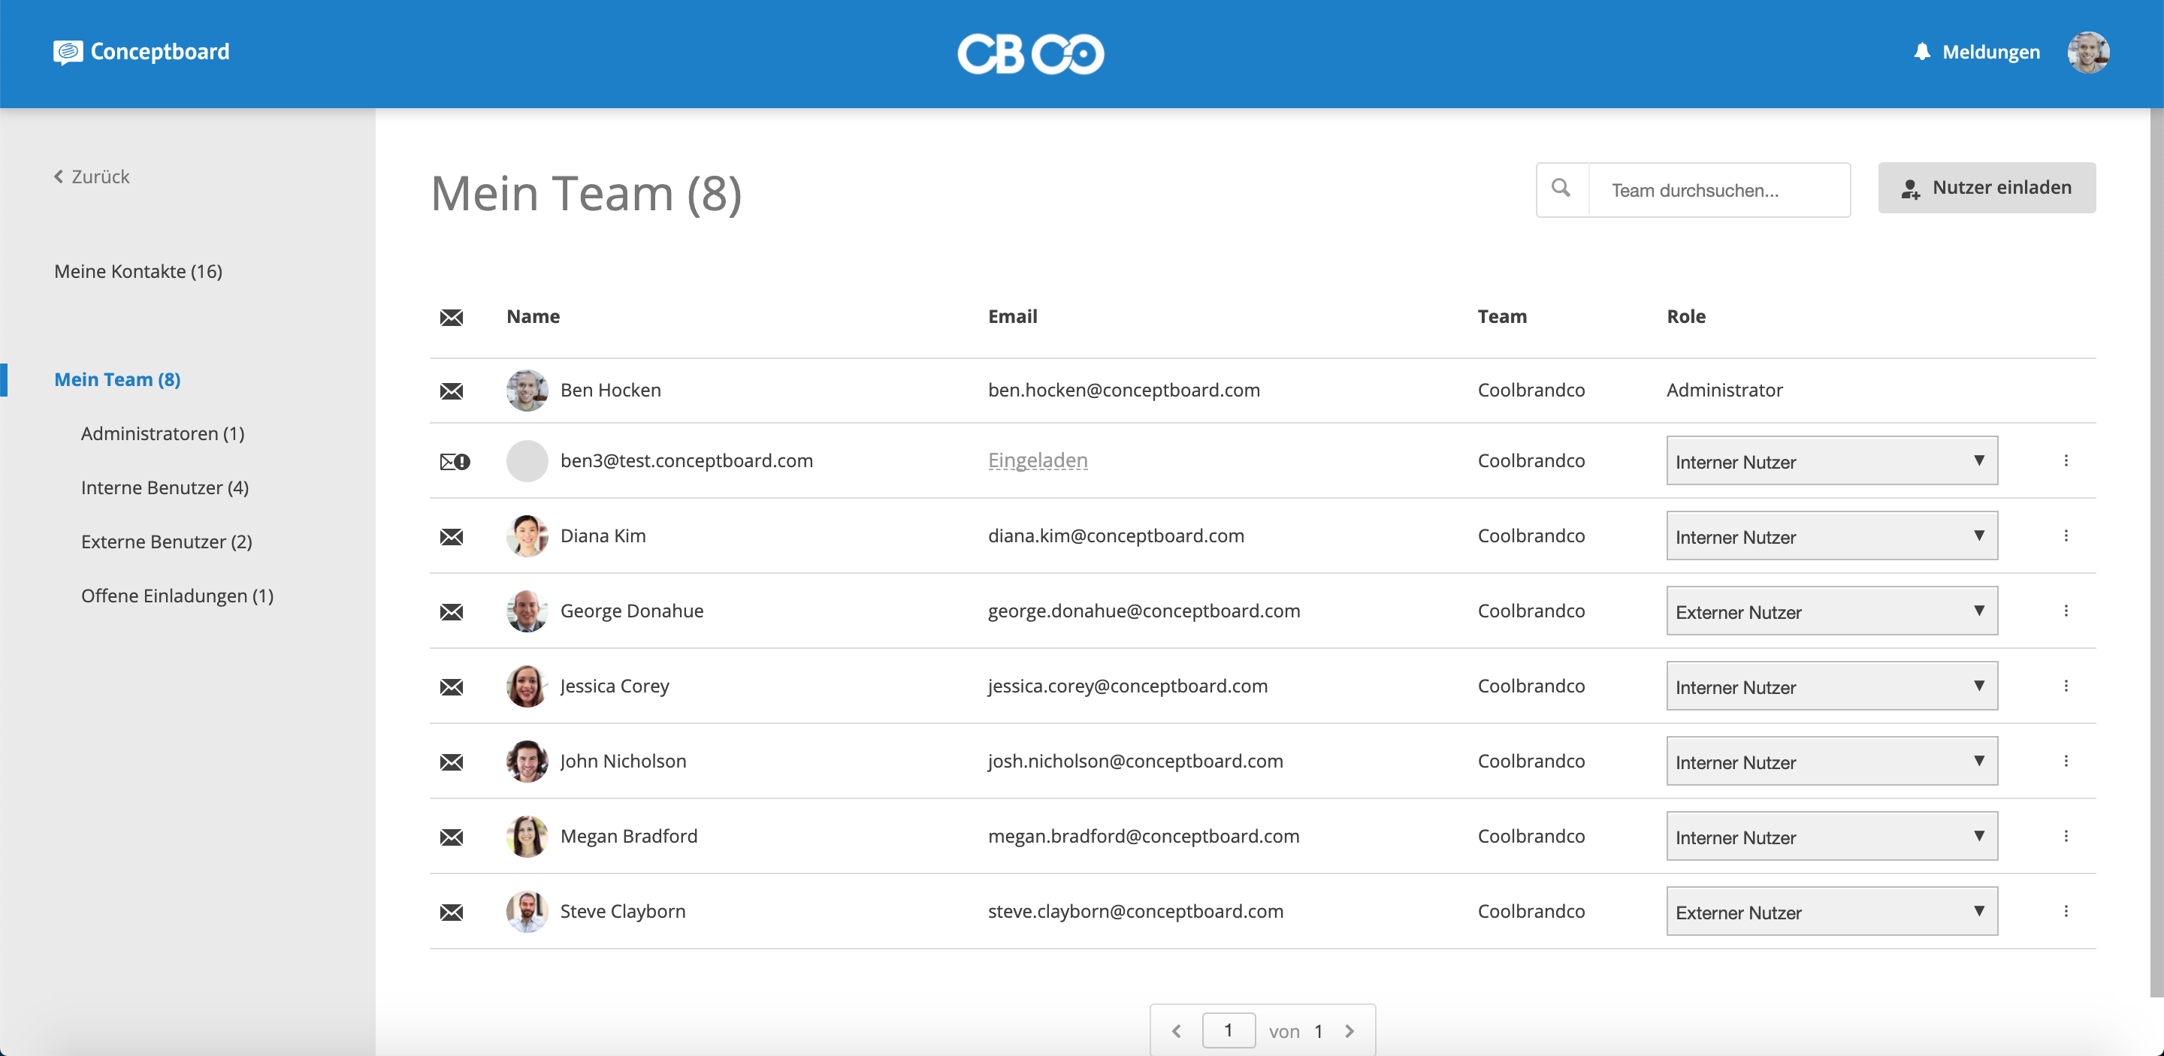
Task: Open the three-dot menu for Steve Clayborn
Action: [x=2066, y=912]
